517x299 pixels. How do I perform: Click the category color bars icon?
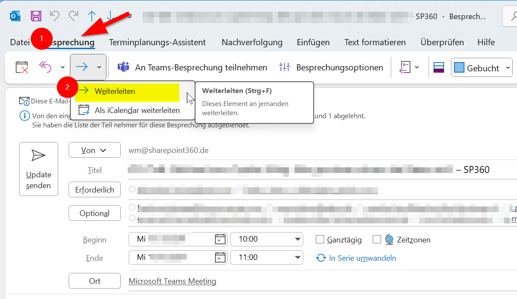pyautogui.click(x=439, y=67)
